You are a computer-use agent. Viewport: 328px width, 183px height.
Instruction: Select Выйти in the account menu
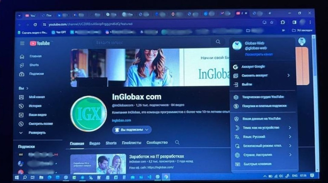[x=246, y=84]
